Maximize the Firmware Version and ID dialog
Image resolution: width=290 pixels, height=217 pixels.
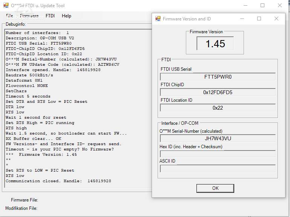259,19
